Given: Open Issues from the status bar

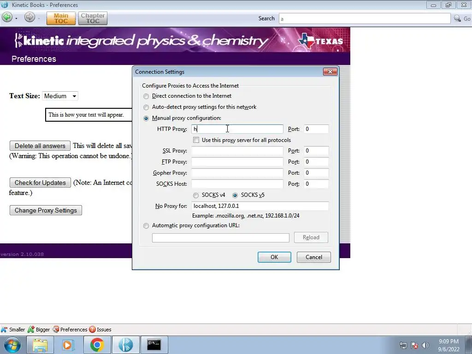Looking at the screenshot, I should [x=100, y=330].
